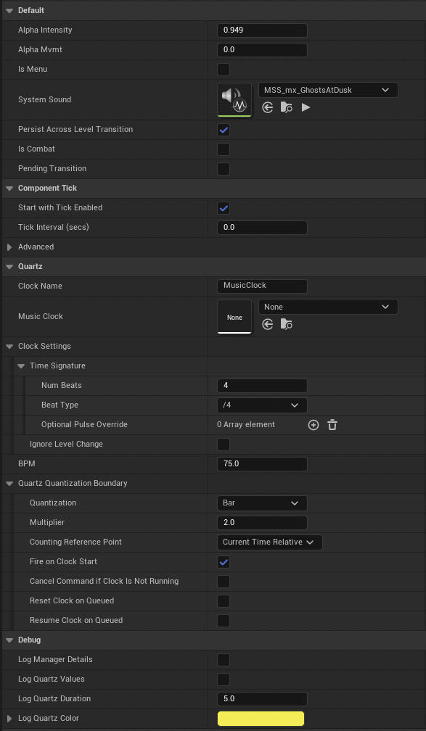Browse to Music Clock asset in Content Browser
Viewport: 426px width, 731px height.
click(x=287, y=324)
